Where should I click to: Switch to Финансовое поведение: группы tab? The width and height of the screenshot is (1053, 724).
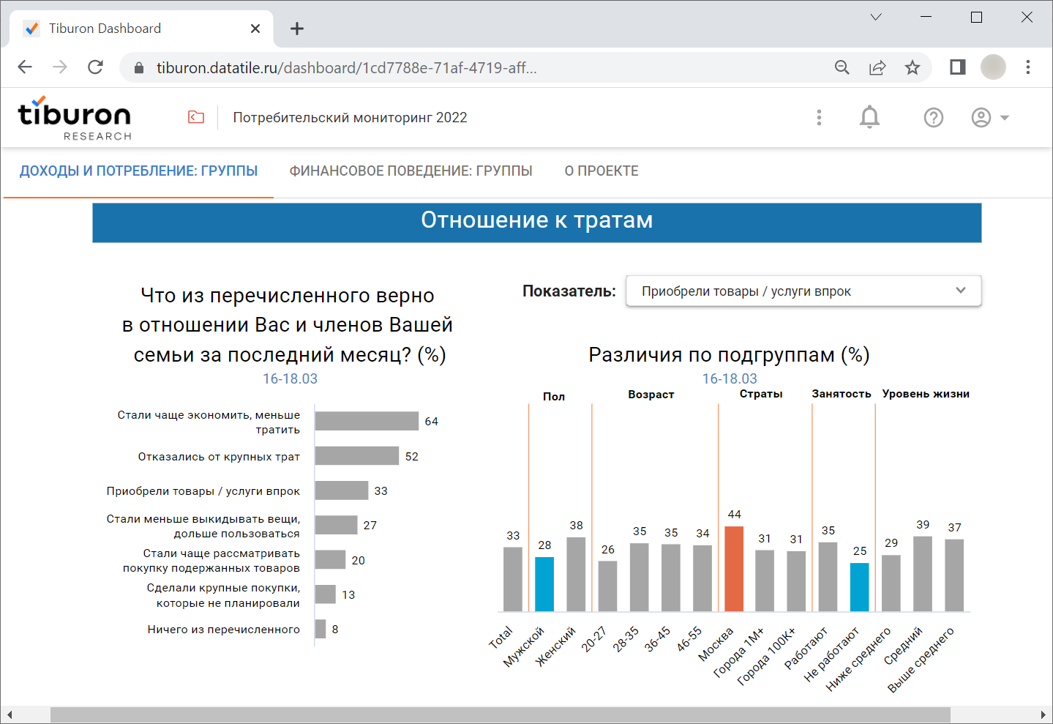click(x=411, y=171)
